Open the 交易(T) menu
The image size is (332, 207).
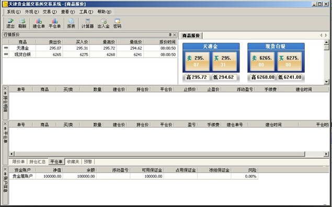click(50, 12)
